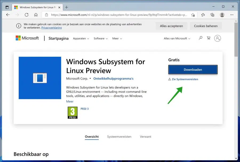Open the browser profile avatar
Image resolution: width=240 pixels, height=162 pixels.
pos(222,15)
